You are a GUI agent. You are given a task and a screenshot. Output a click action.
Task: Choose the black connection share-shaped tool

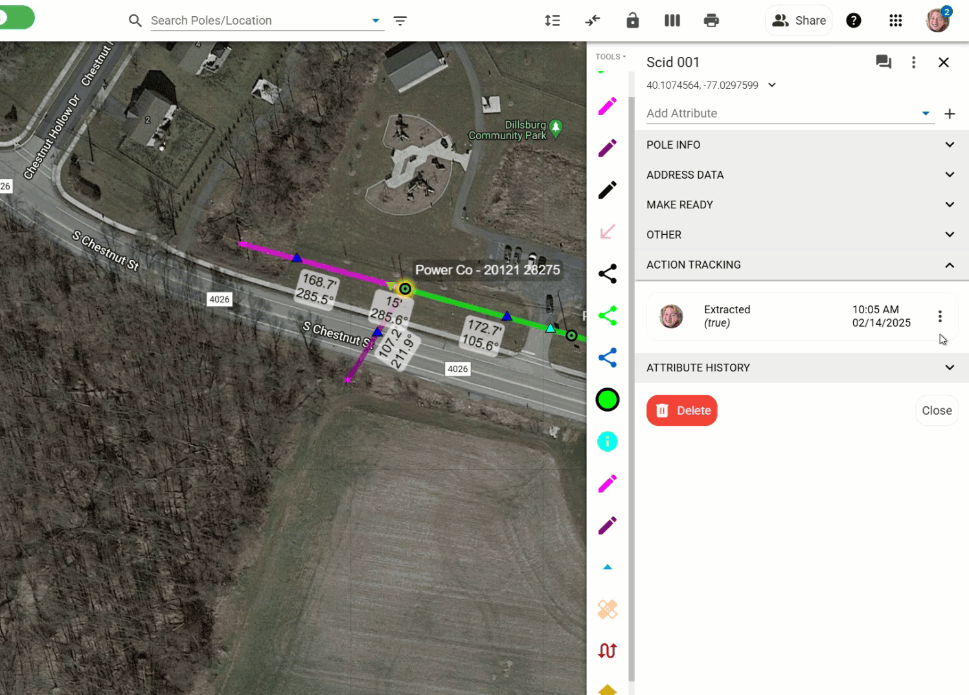point(607,274)
